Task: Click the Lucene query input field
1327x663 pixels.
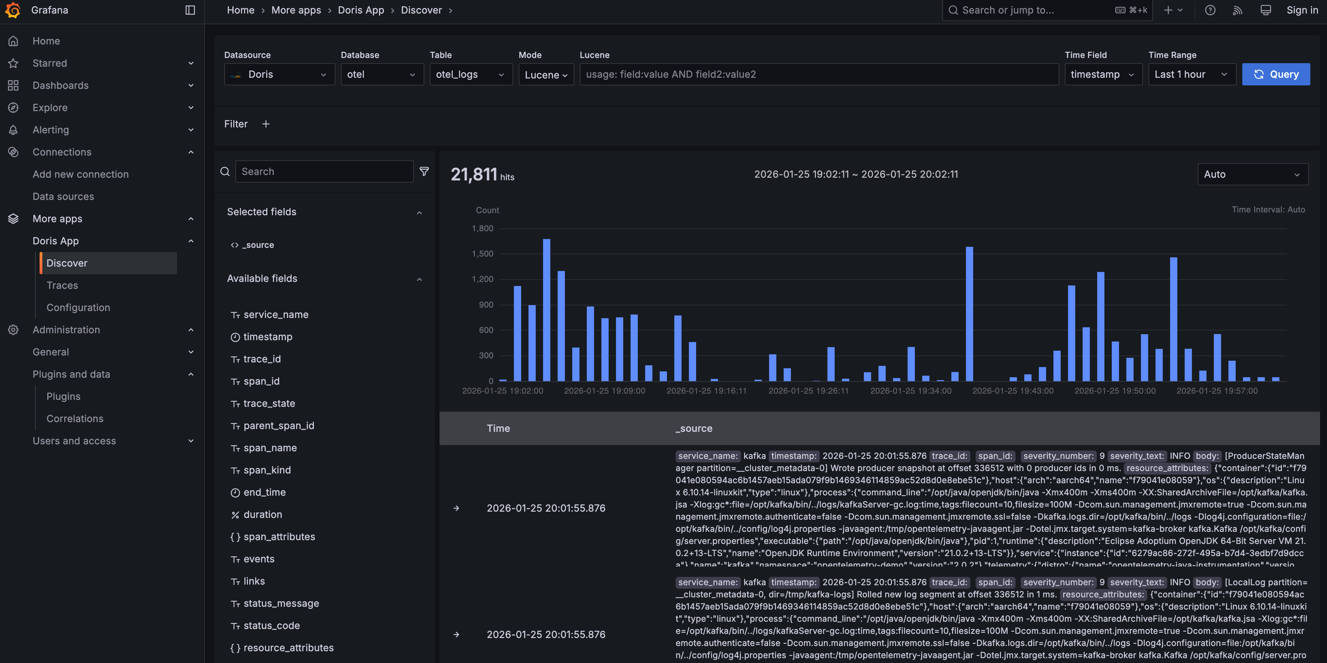Action: tap(819, 74)
